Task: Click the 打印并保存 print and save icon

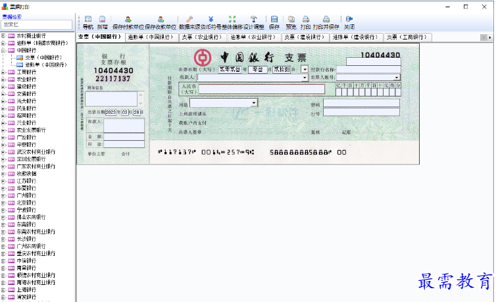Action: (326, 19)
